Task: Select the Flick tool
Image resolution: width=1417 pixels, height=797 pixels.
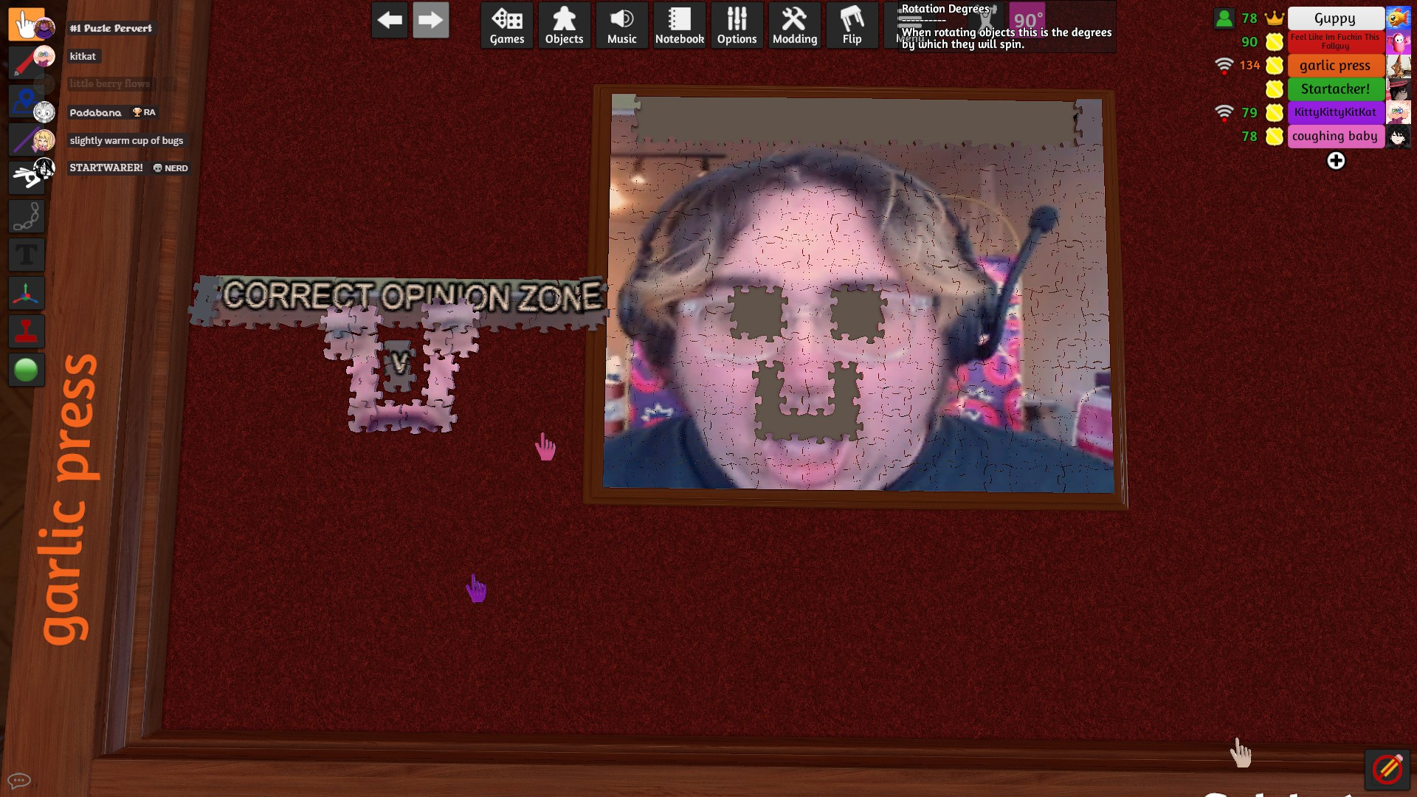Action: click(x=25, y=176)
